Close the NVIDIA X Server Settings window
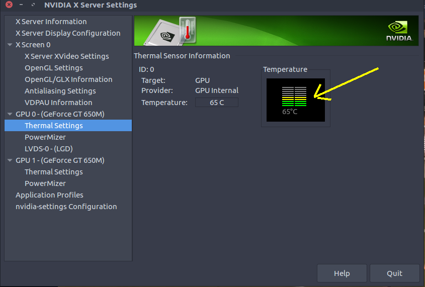 9,5
